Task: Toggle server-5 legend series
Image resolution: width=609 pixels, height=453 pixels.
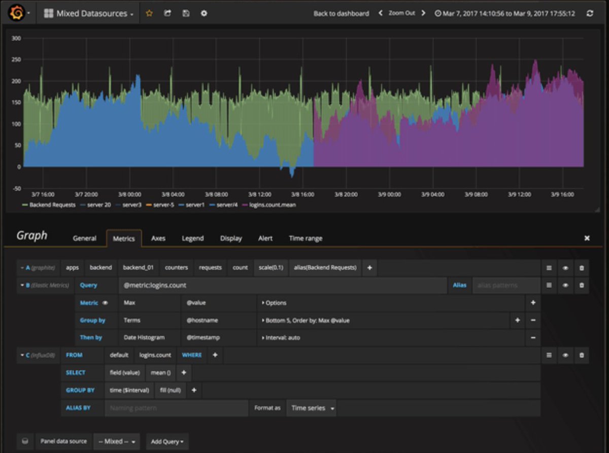Action: click(x=163, y=205)
